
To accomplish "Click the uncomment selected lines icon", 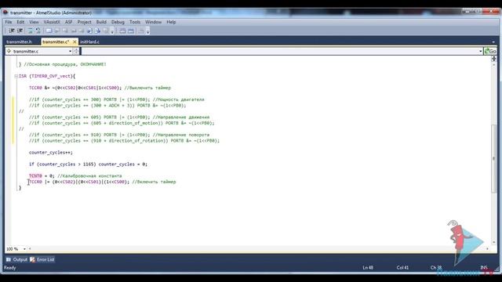I will pos(38,31).
